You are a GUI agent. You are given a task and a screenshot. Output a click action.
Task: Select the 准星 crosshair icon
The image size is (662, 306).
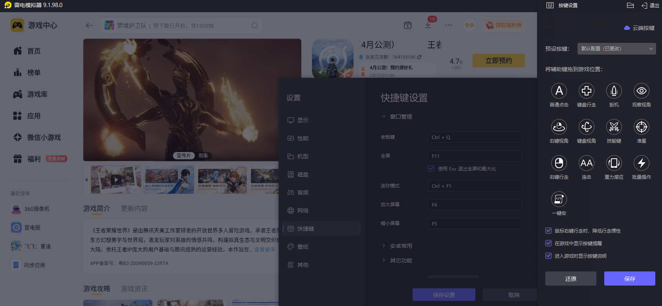tap(642, 127)
